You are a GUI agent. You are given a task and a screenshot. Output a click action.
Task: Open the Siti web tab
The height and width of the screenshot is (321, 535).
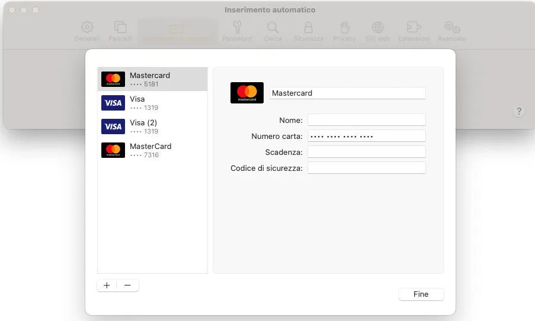(x=377, y=31)
